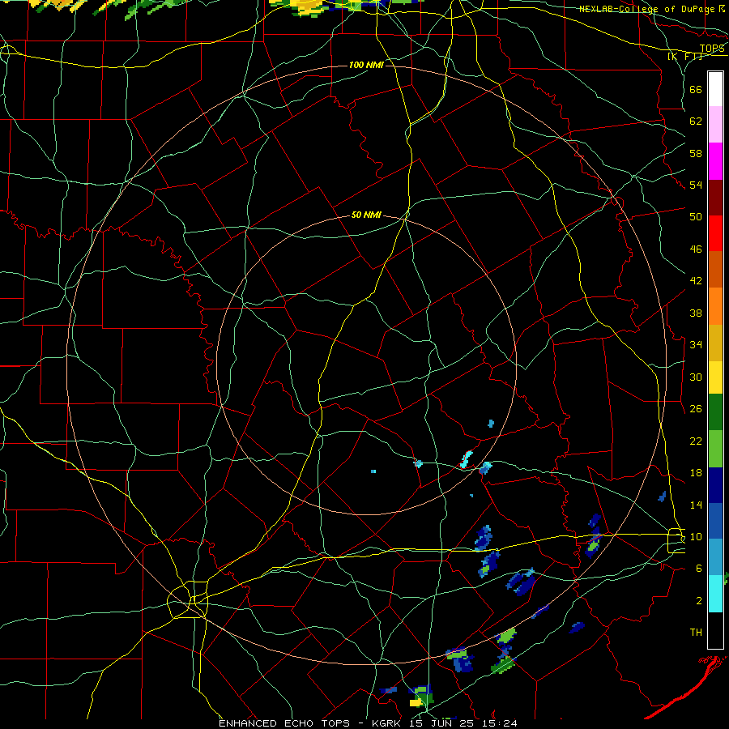Viewport: 729px width, 729px height.
Task: Click the legend value '22'
Action: click(696, 441)
